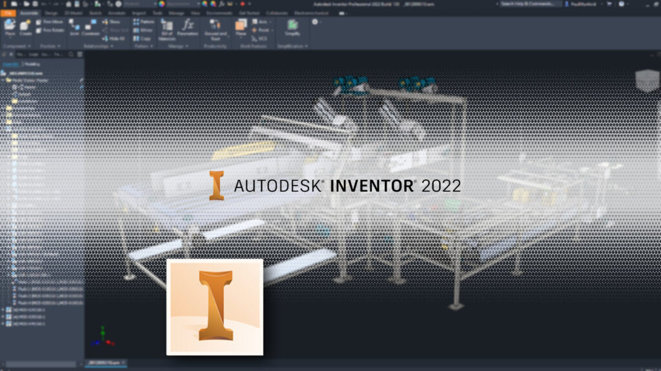Select the UCS tool
The image size is (661, 371).
(259, 39)
